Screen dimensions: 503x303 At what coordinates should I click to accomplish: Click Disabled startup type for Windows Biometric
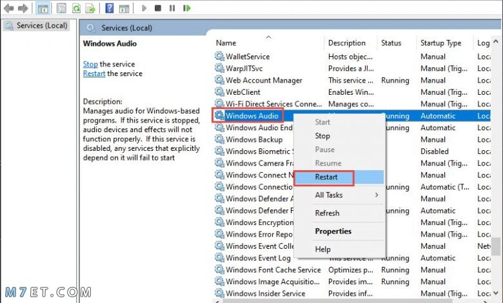point(435,151)
